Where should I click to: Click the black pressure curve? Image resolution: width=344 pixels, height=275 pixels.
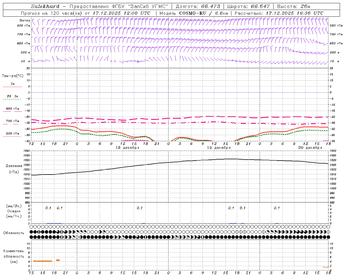tap(180, 162)
